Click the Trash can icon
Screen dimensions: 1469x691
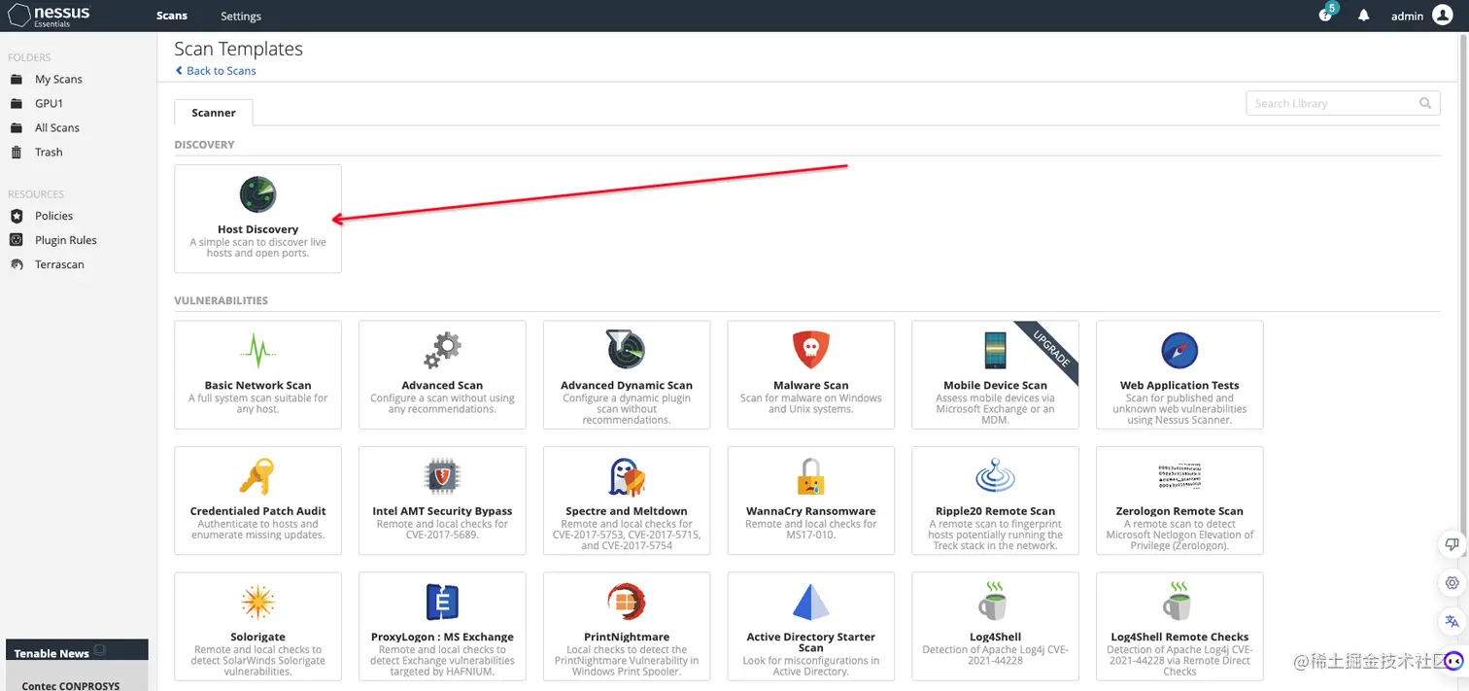(17, 153)
